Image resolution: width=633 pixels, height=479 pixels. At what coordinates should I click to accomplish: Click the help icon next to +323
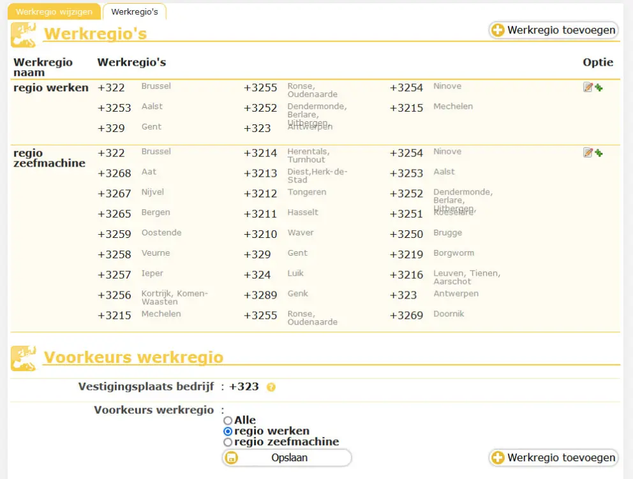click(x=271, y=387)
